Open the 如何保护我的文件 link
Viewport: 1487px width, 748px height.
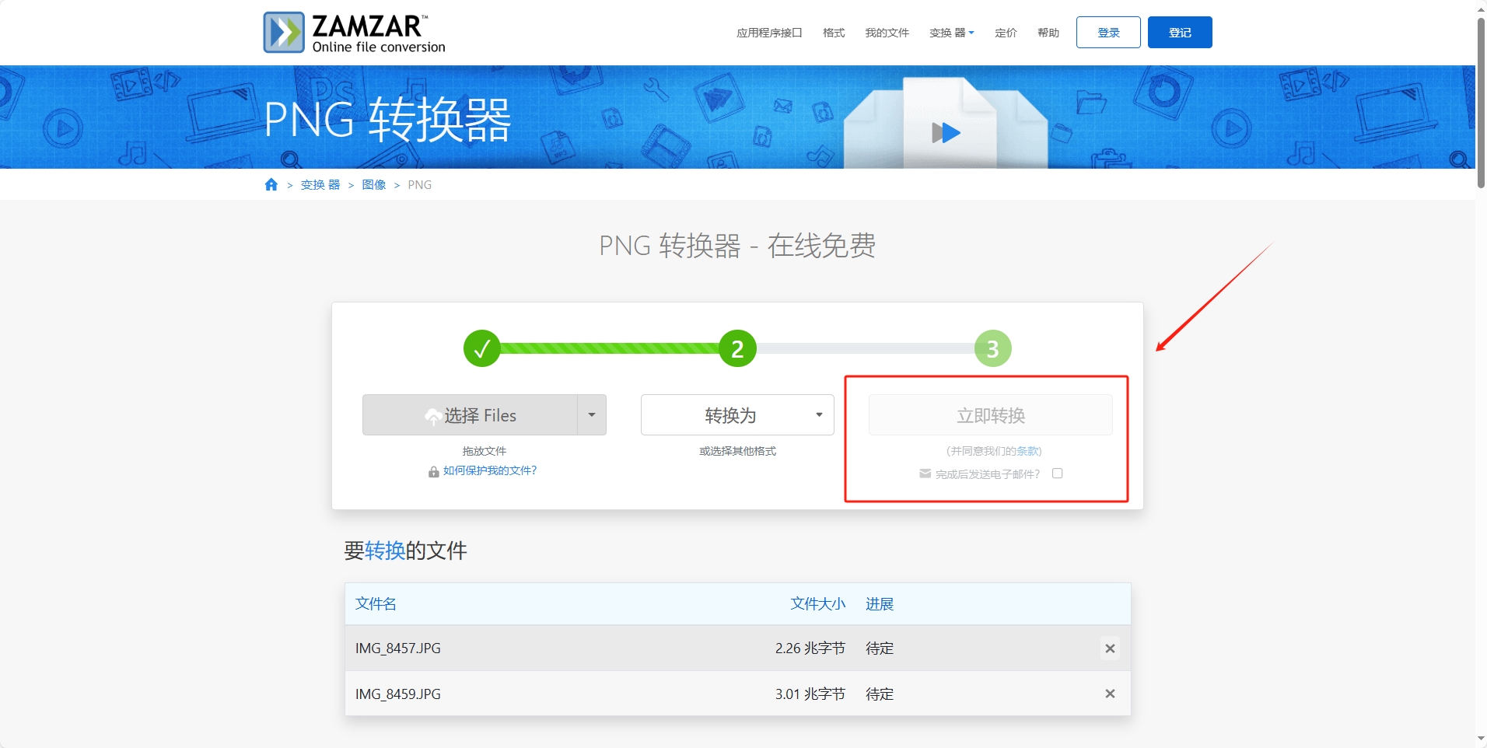point(489,470)
